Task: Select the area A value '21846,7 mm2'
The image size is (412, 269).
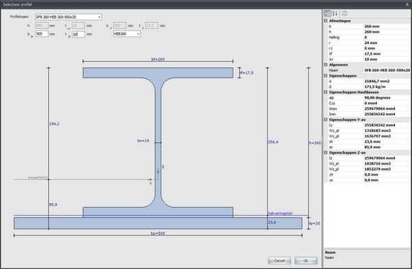Action: (377, 81)
